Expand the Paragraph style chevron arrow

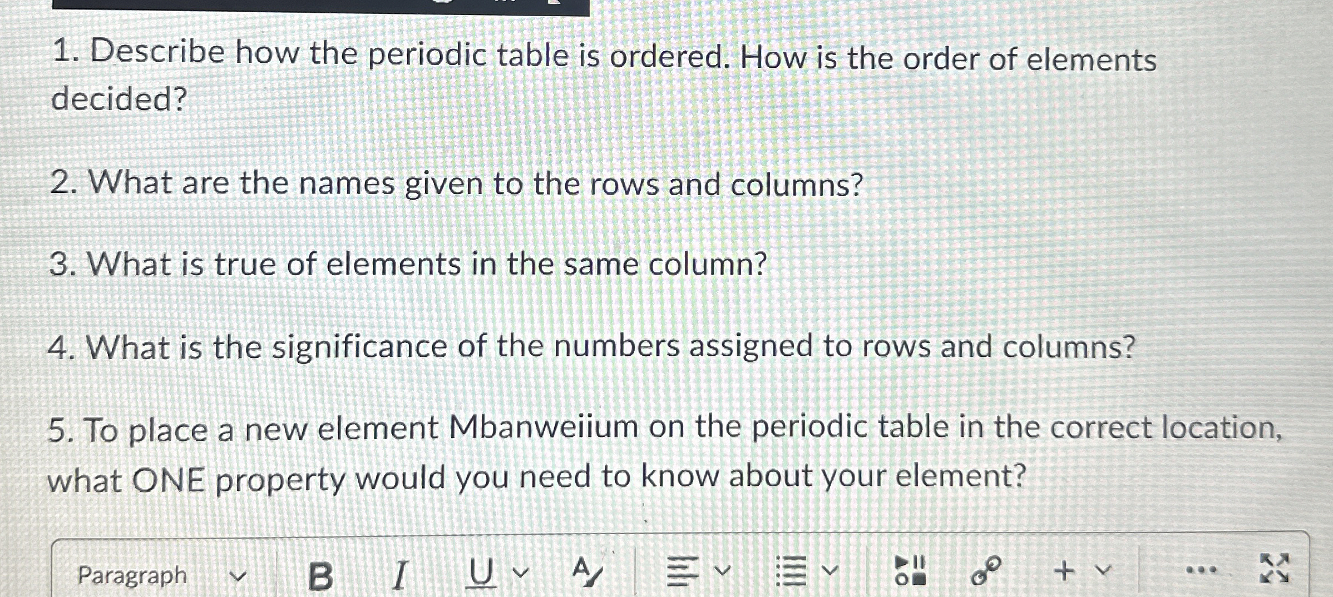[x=238, y=576]
